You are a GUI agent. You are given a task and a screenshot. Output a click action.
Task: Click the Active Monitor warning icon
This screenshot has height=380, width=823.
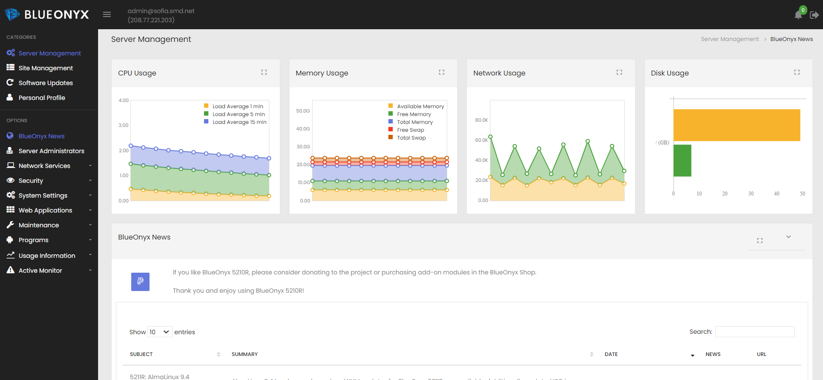tap(10, 270)
